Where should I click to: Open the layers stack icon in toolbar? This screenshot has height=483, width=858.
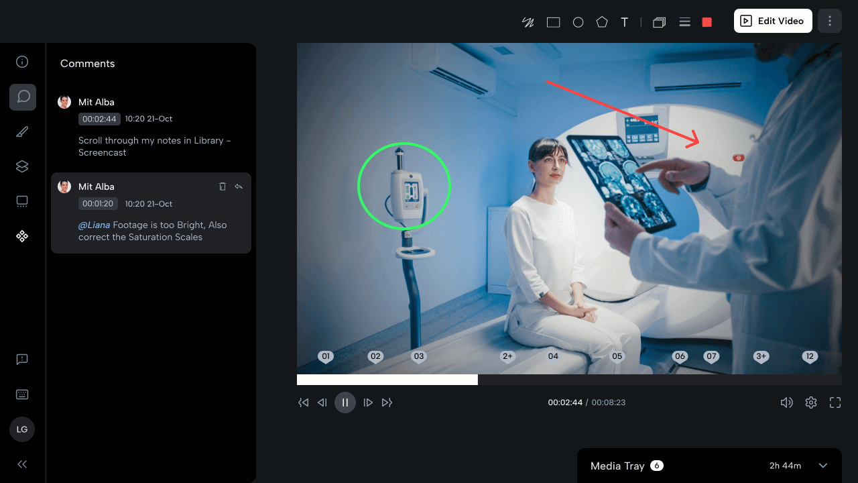tap(659, 22)
